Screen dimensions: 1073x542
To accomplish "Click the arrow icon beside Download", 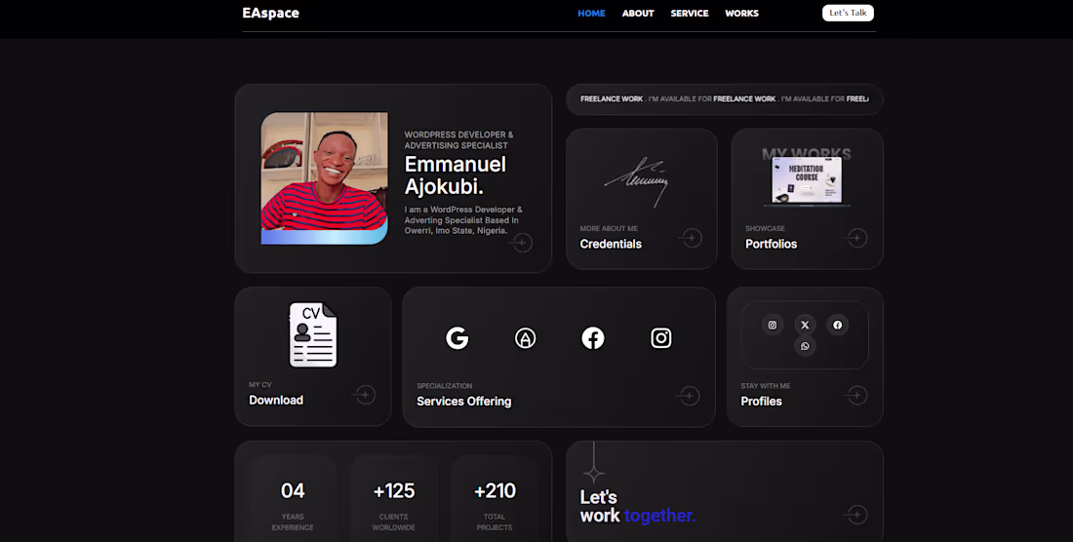I will [365, 395].
